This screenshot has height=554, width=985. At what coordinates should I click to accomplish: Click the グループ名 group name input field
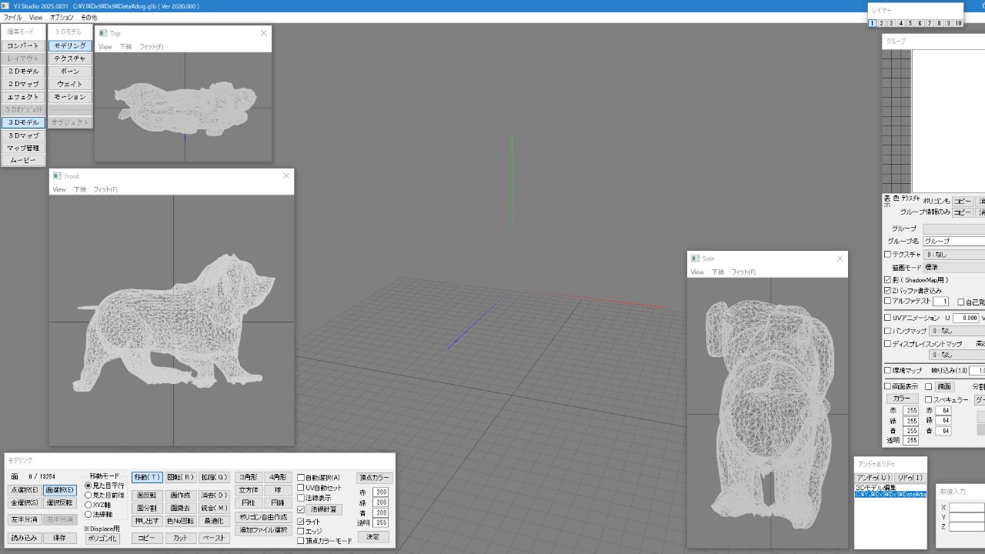[953, 241]
